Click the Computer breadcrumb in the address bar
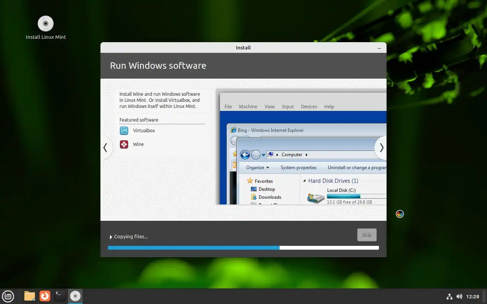487x304 pixels. 292,155
